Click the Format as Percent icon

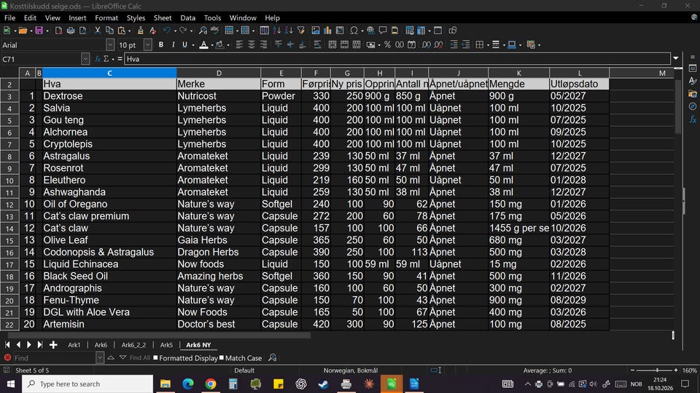(387, 44)
